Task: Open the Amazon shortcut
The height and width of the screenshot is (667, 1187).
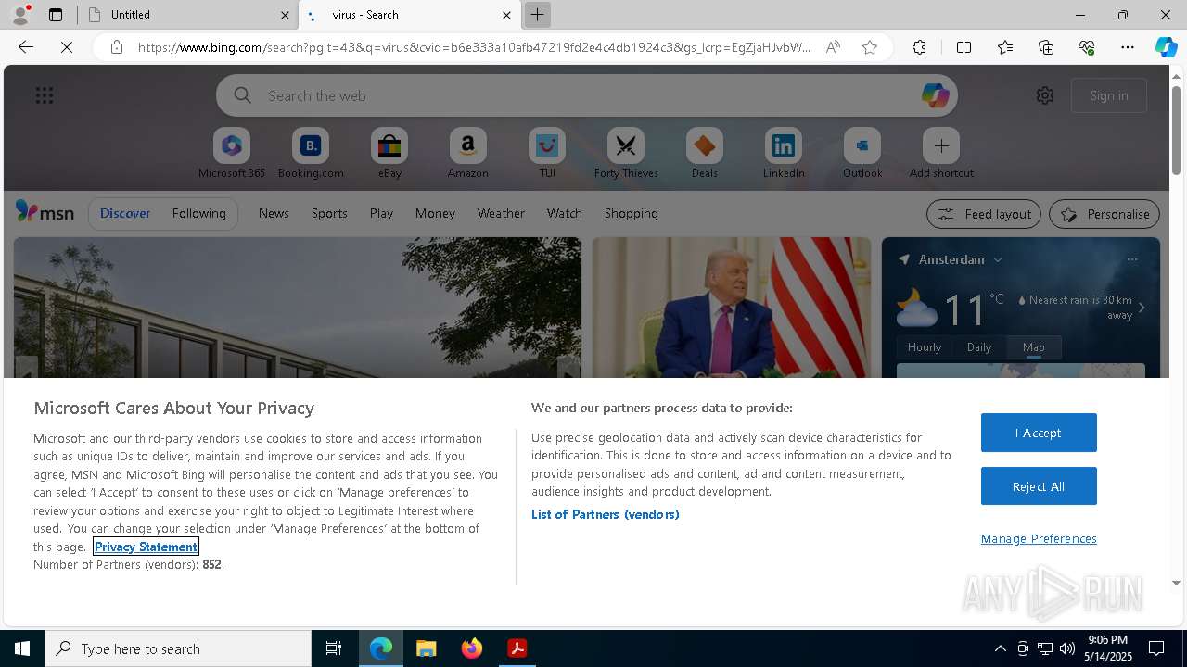Action: click(468, 153)
